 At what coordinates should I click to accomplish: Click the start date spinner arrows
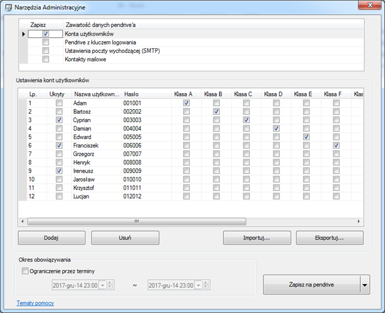coord(110,285)
